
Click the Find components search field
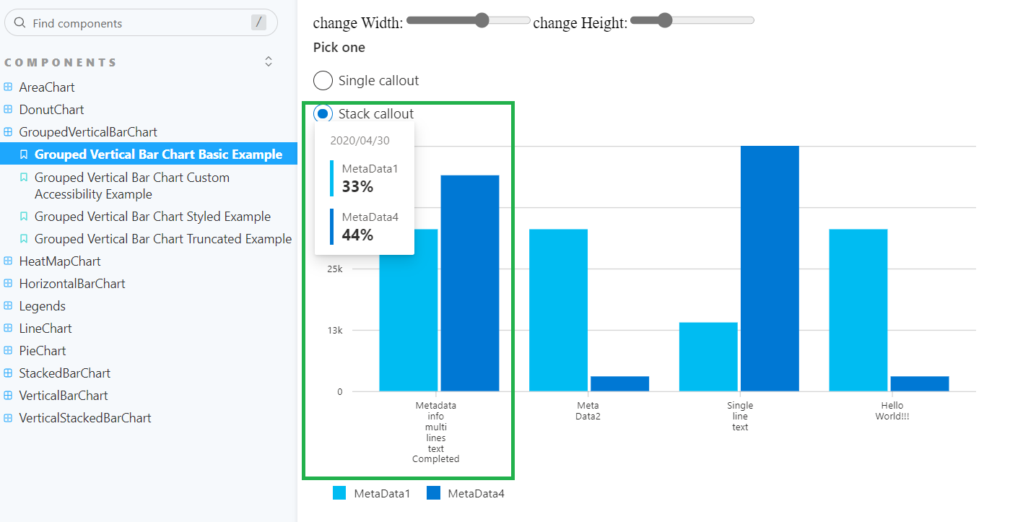point(130,23)
